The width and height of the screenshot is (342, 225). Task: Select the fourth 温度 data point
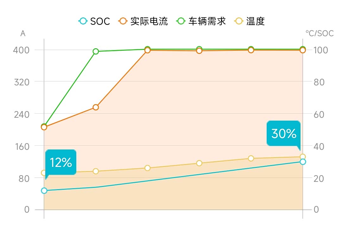(x=199, y=163)
